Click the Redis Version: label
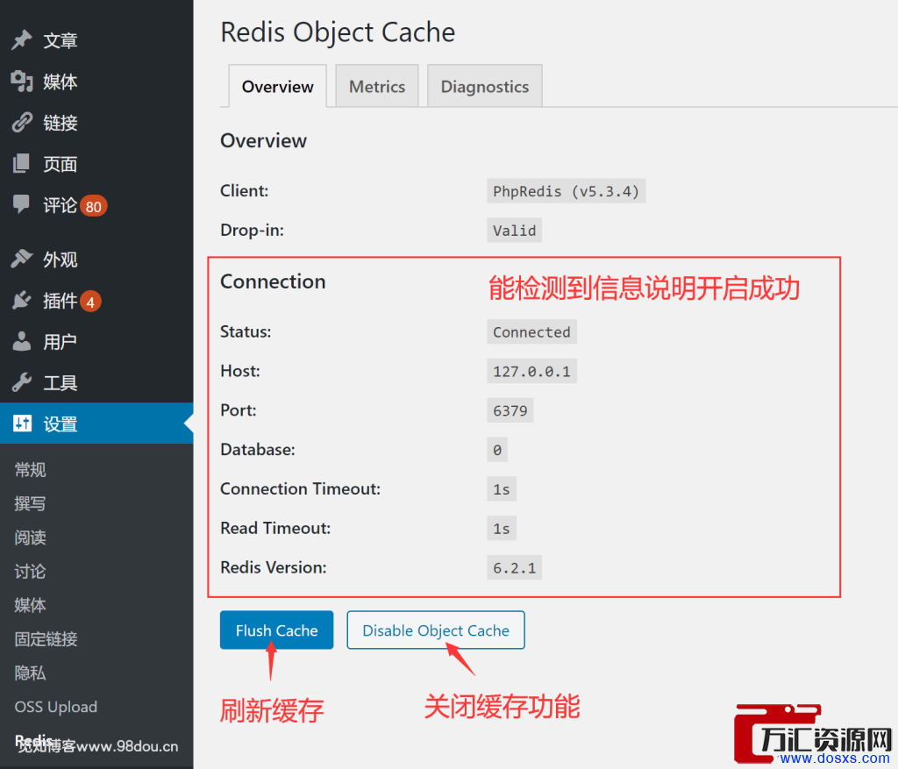 [x=274, y=566]
